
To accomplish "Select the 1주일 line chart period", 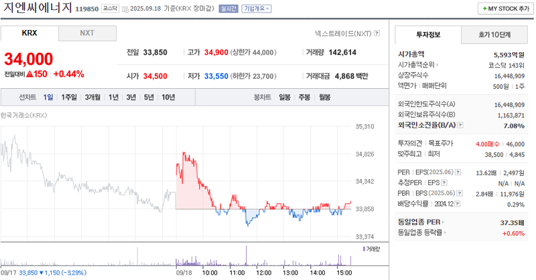I will click(x=69, y=97).
